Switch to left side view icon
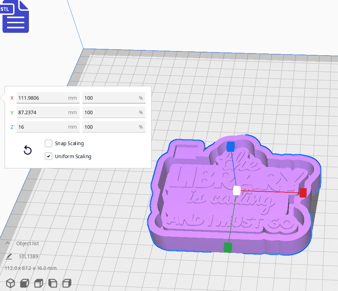The width and height of the screenshot is (338, 291). click(53, 283)
